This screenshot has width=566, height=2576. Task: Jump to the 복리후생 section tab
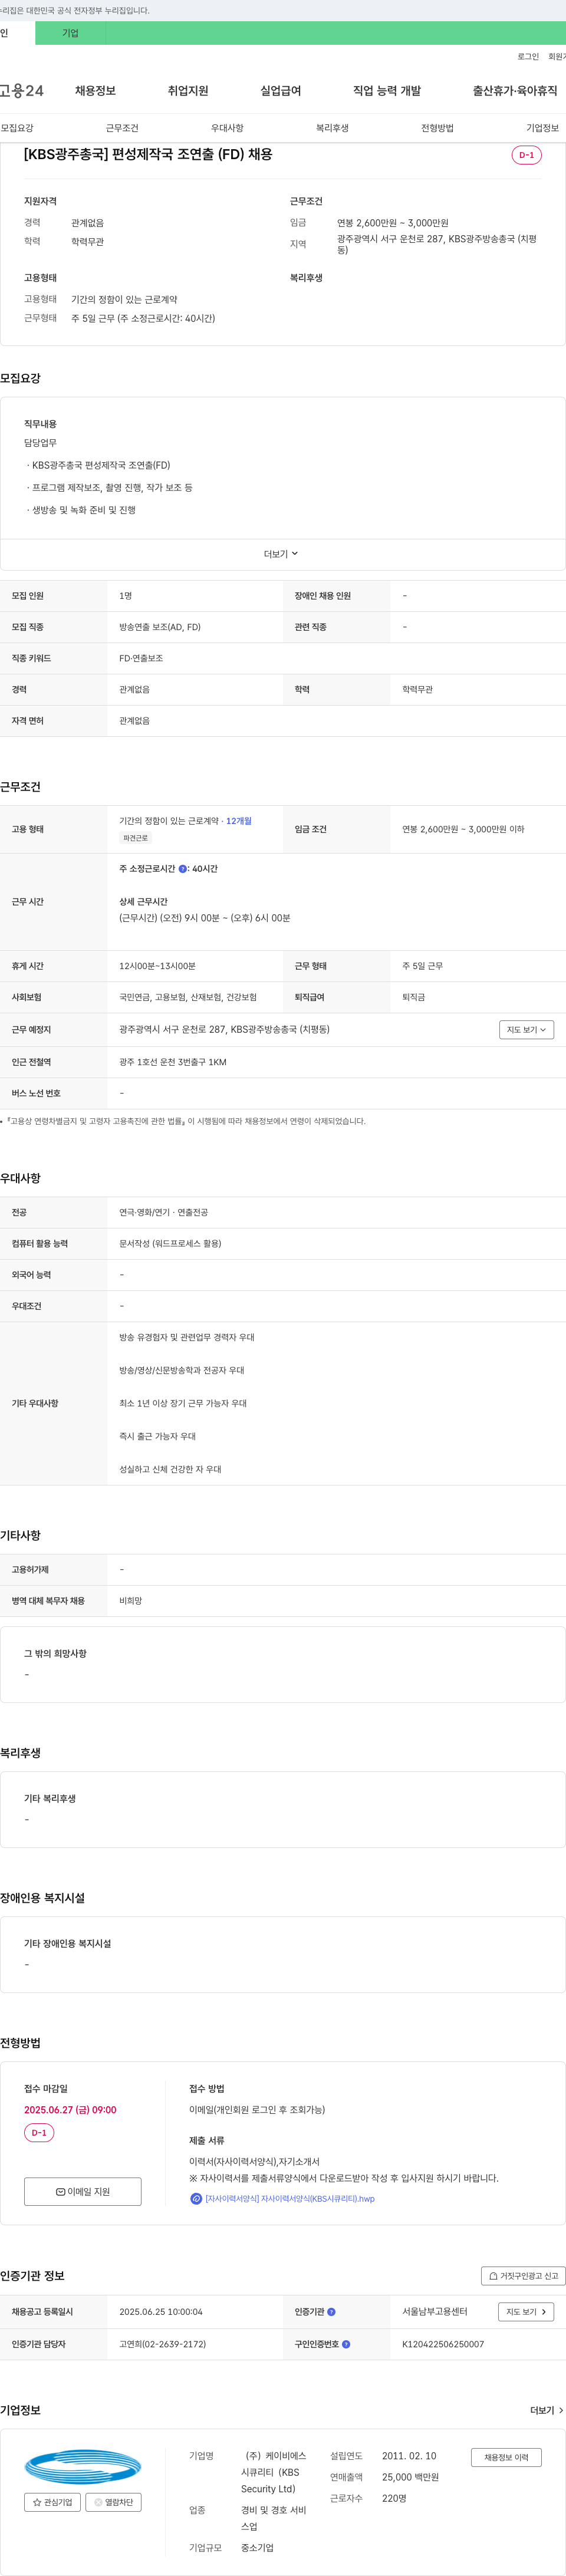(x=332, y=128)
